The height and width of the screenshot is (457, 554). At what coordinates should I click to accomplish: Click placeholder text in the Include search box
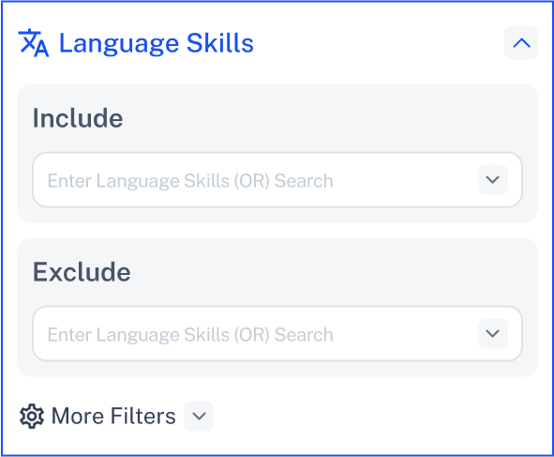(x=190, y=181)
